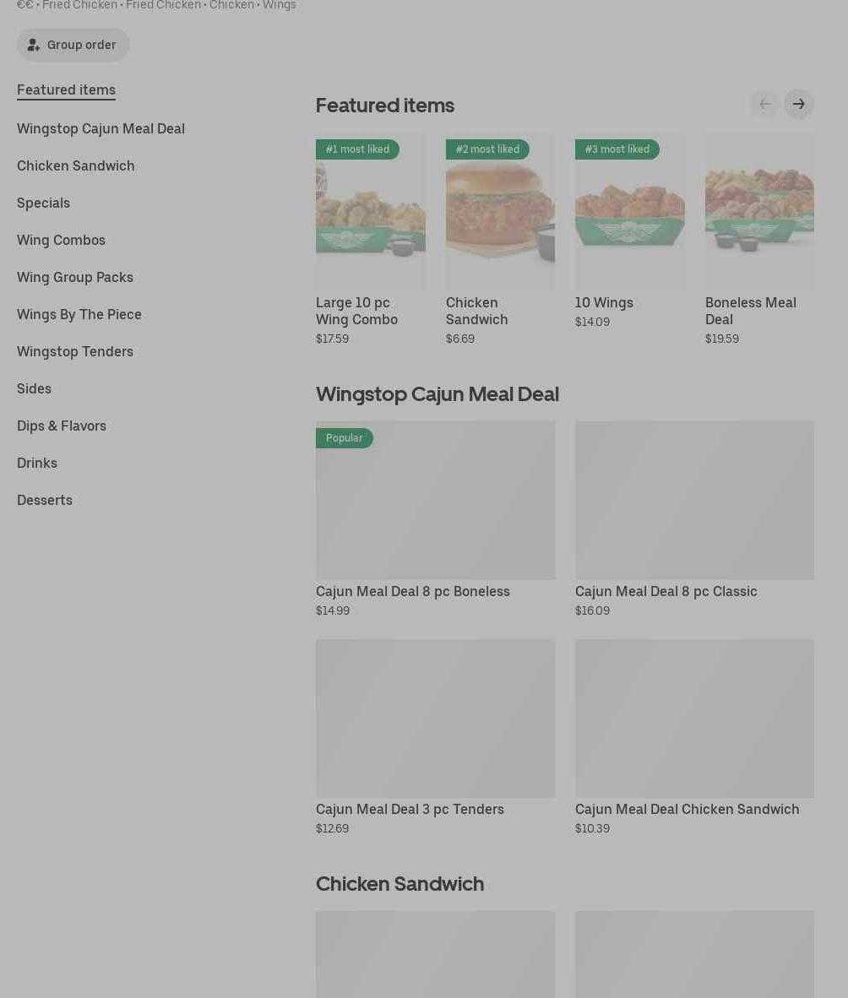Start a Group order

point(73,46)
